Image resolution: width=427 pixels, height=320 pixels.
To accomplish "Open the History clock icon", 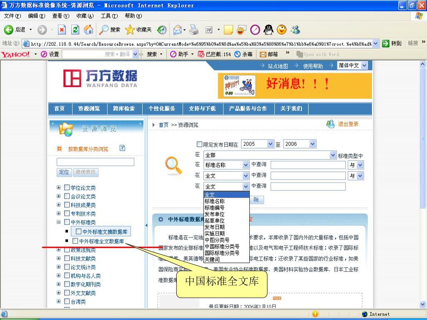I will coord(162,30).
